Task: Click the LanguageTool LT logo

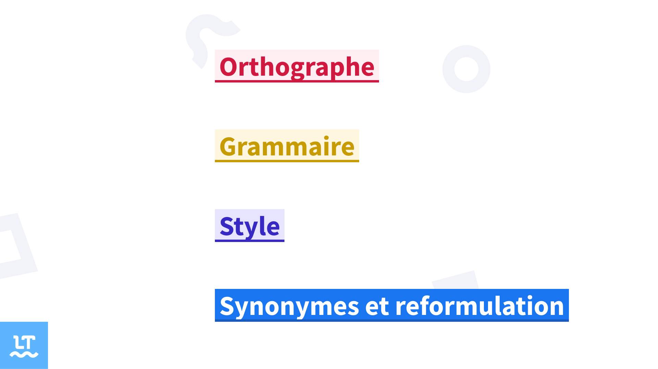Action: pyautogui.click(x=24, y=345)
